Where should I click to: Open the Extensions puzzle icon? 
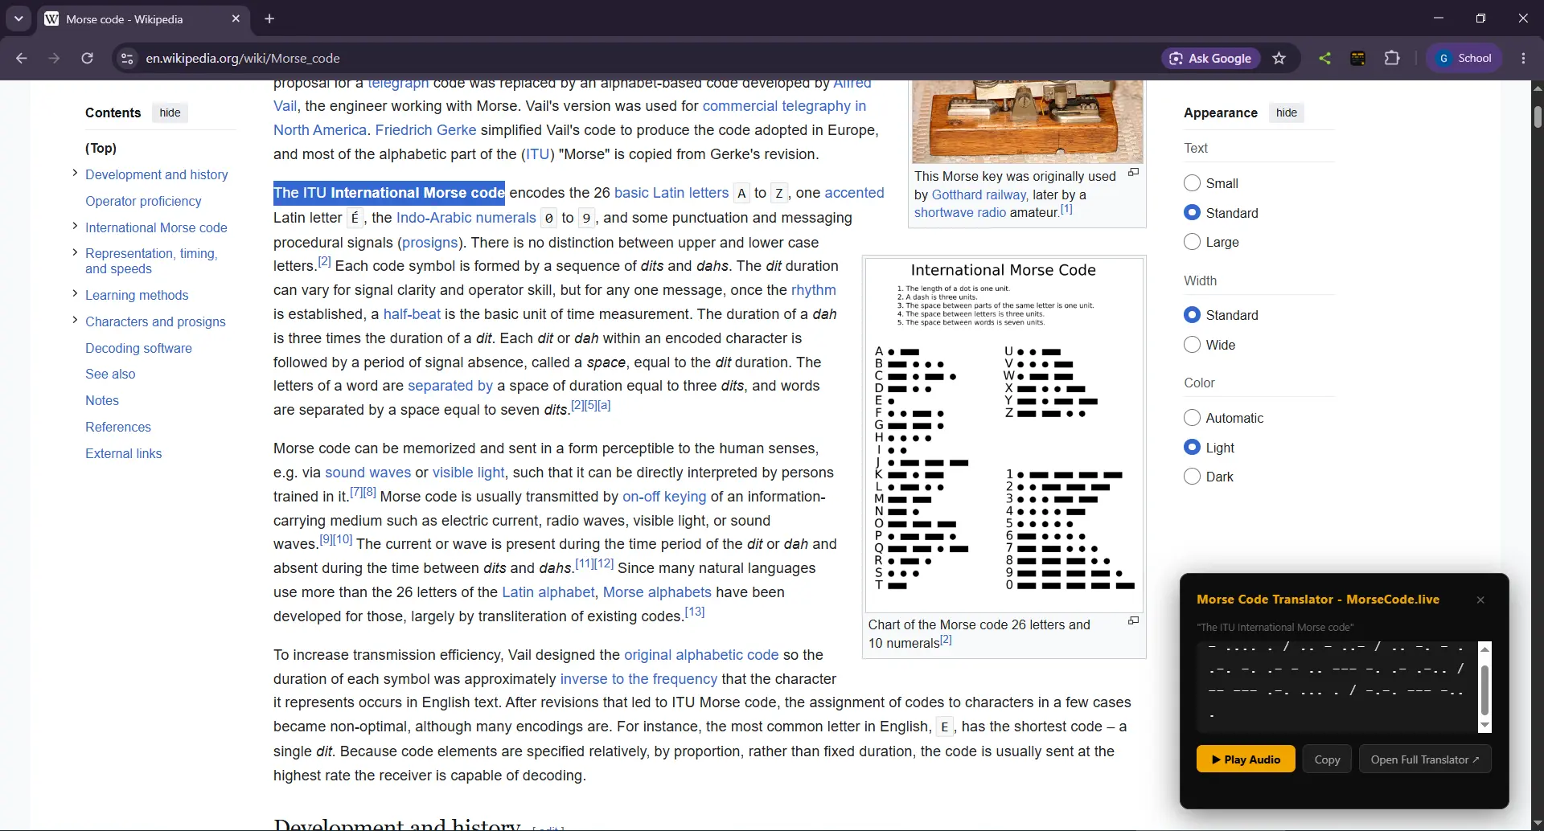click(1392, 58)
